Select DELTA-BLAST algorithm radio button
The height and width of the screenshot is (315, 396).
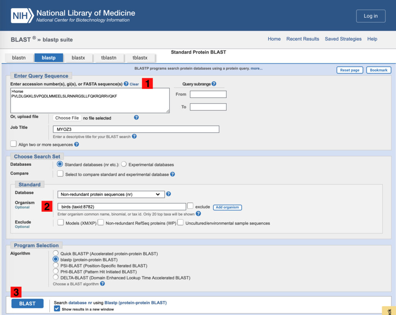[x=56, y=277]
